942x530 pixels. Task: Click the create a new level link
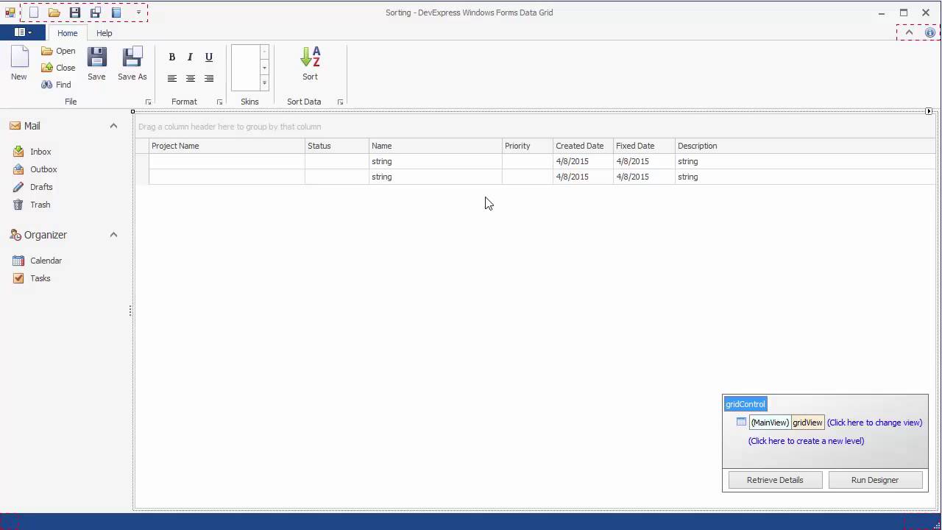(x=806, y=441)
